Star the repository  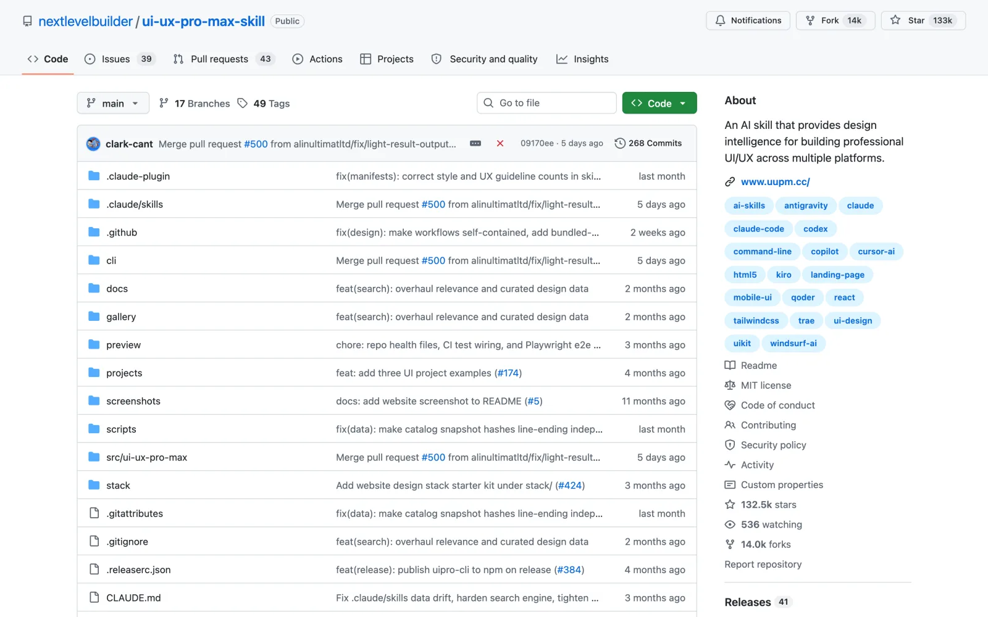point(923,20)
